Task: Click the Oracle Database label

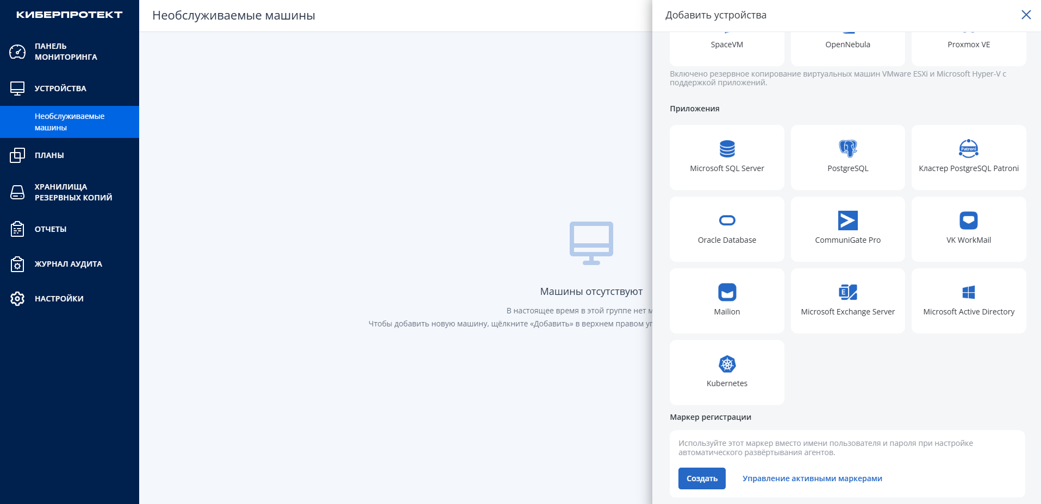Action: tap(727, 240)
